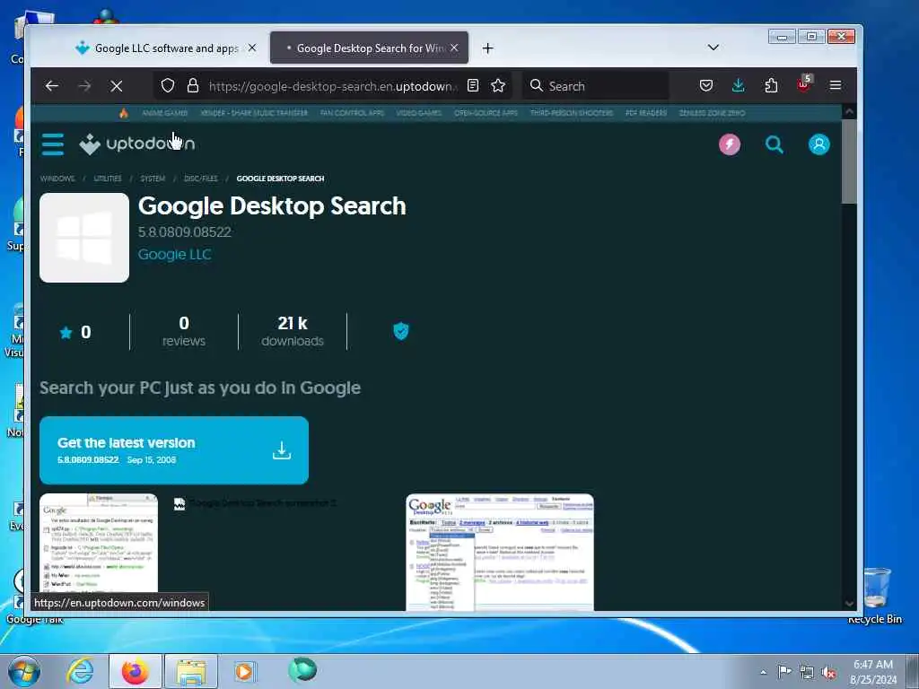This screenshot has width=919, height=689.
Task: Go to Utilities breadcrumb
Action: [108, 179]
